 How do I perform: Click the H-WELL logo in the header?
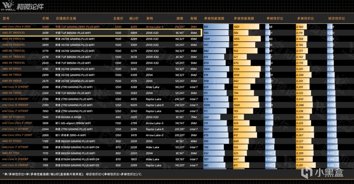pos(8,6)
